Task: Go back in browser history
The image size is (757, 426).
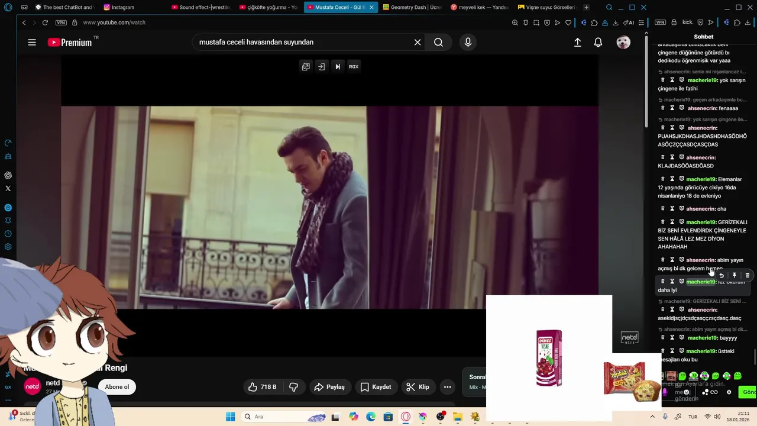Action: [x=24, y=22]
